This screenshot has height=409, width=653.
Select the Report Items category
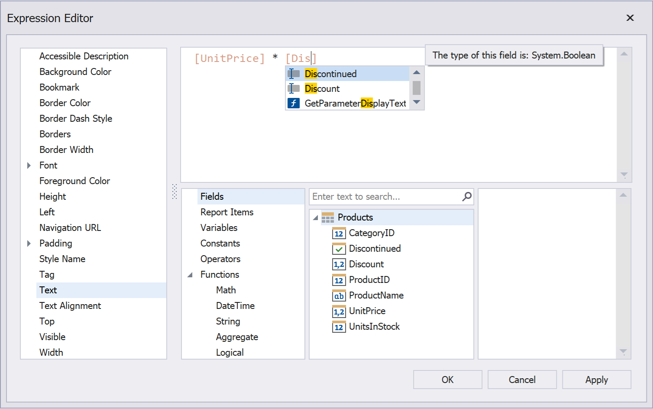227,212
